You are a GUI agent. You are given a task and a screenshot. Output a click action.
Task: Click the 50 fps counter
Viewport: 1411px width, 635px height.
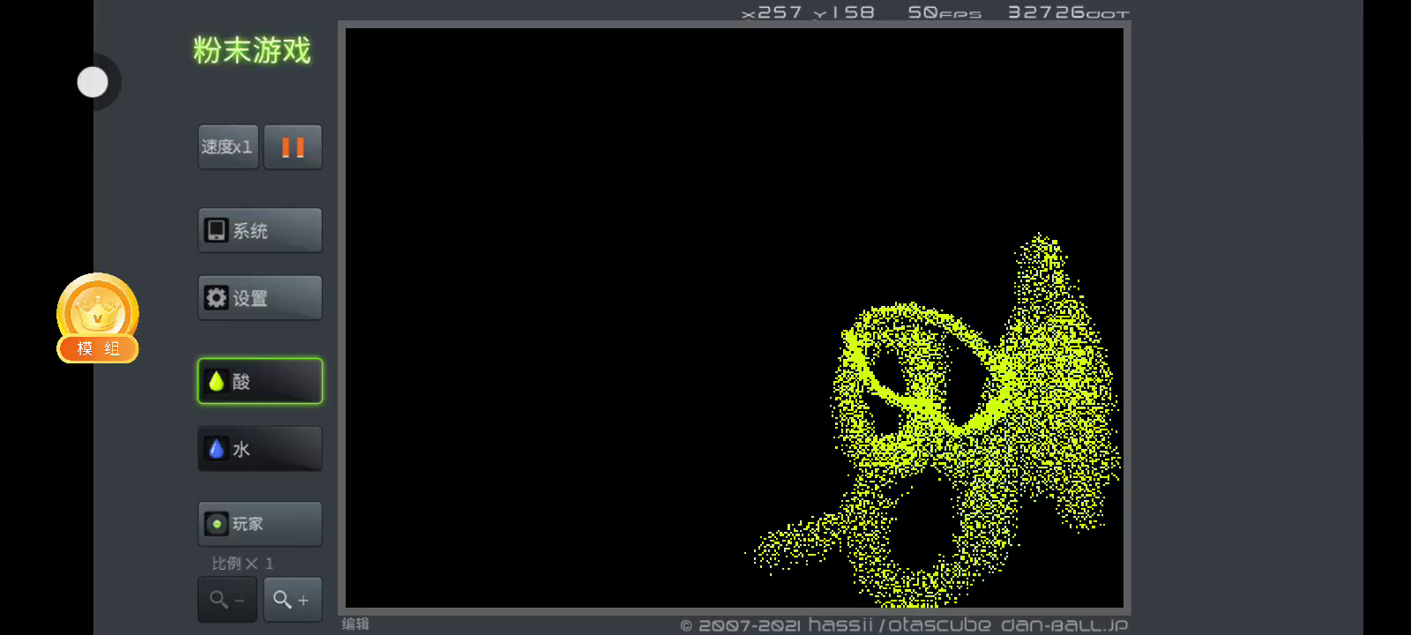pyautogui.click(x=944, y=12)
